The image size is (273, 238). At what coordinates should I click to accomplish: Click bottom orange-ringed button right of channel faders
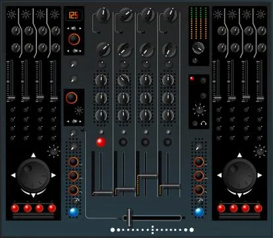(199, 190)
